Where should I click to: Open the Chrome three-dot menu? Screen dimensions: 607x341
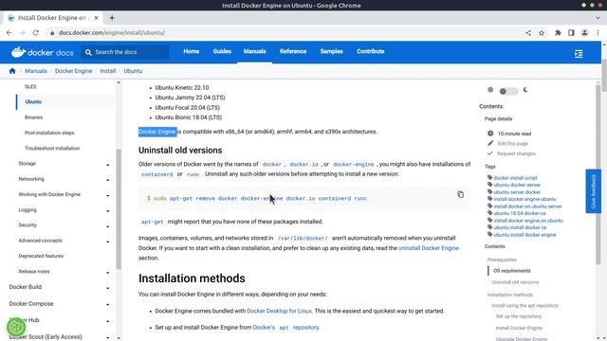tap(598, 33)
